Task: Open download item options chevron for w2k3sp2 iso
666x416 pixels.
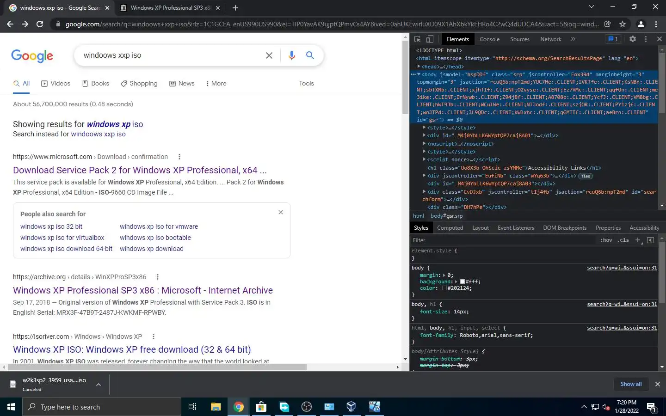Action: pos(99,384)
